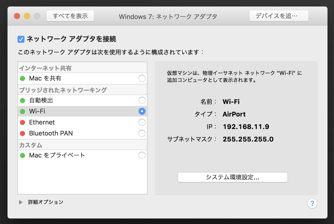Uncheck ネットワーク アダプタを接続 checkbox

tap(21, 39)
